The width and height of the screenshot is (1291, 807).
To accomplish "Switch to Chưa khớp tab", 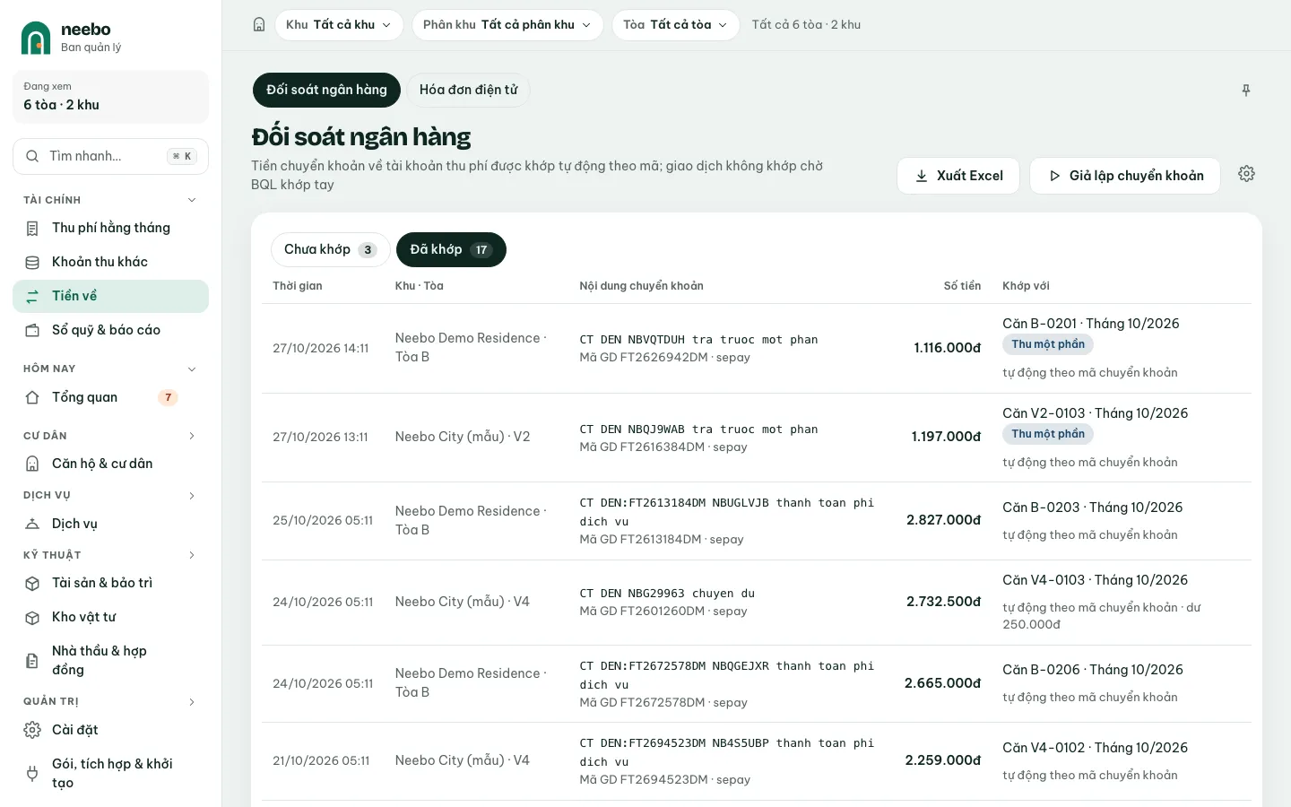I will point(330,249).
